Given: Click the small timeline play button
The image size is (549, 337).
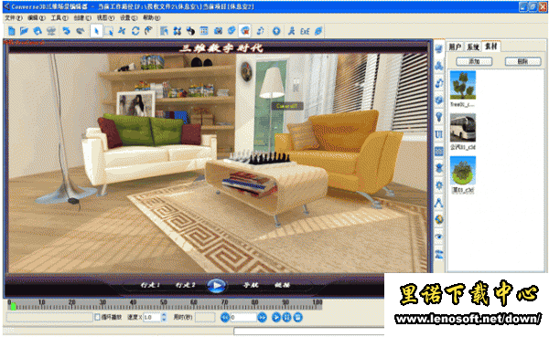Looking at the screenshot, I should [x=276, y=318].
